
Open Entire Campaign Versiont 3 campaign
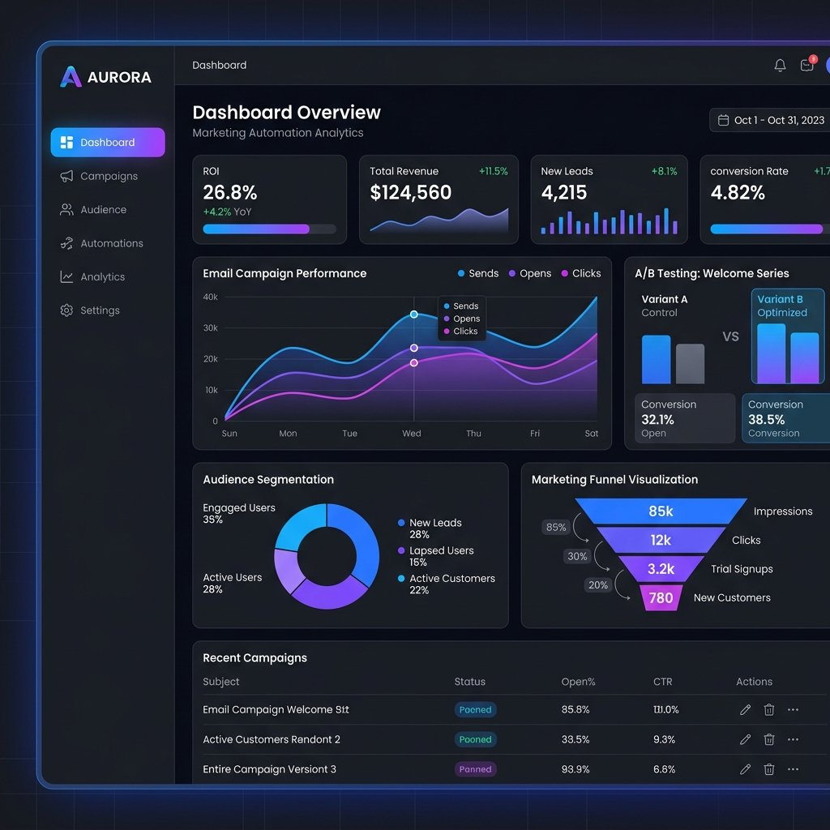click(x=269, y=769)
